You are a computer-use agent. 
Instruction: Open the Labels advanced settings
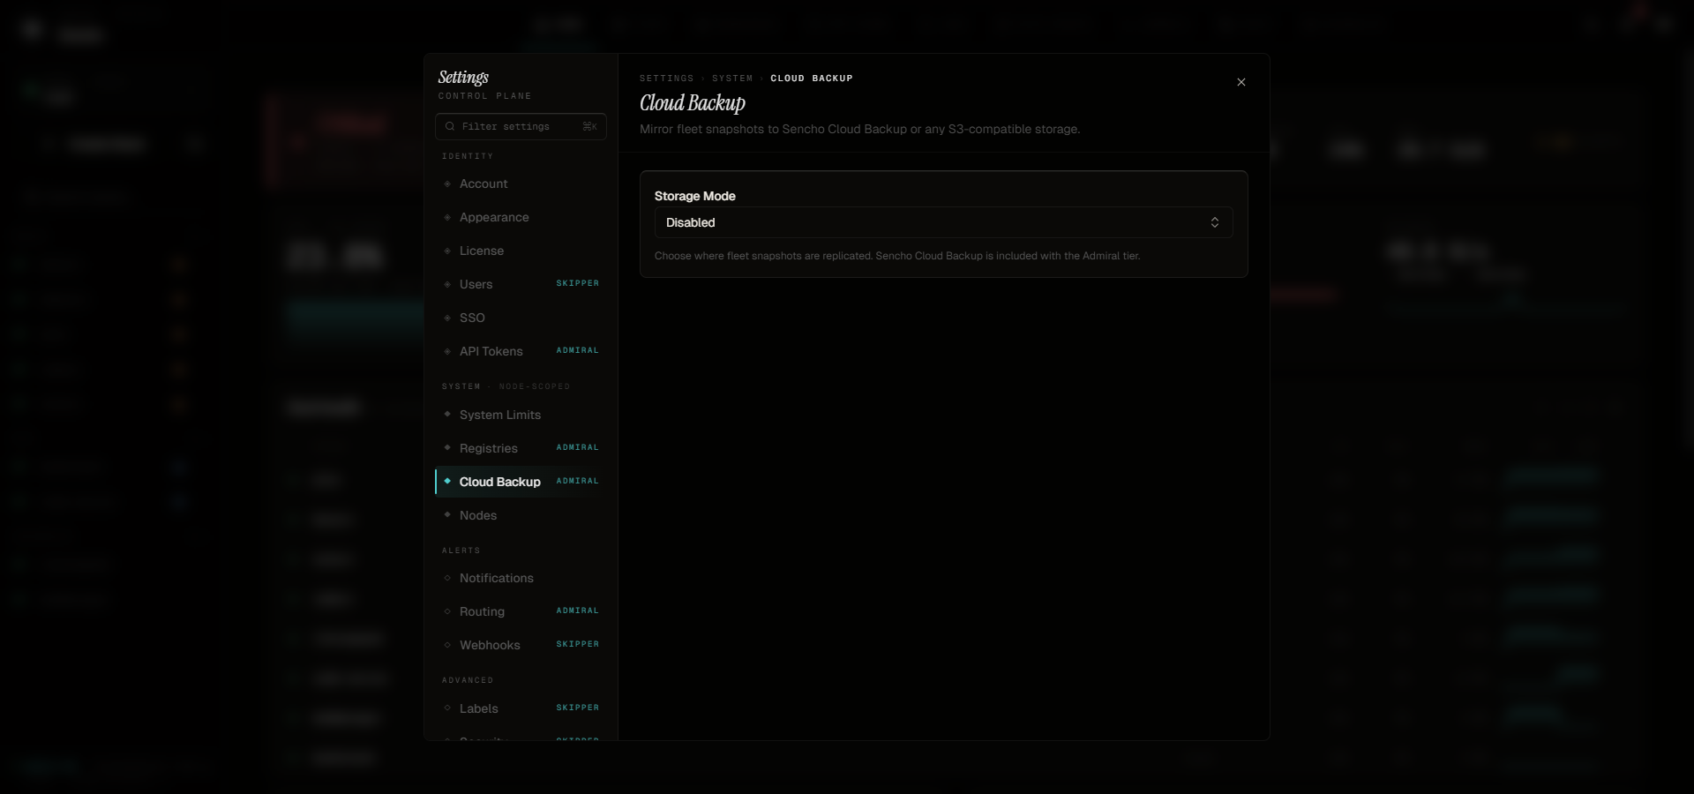pyautogui.click(x=521, y=708)
